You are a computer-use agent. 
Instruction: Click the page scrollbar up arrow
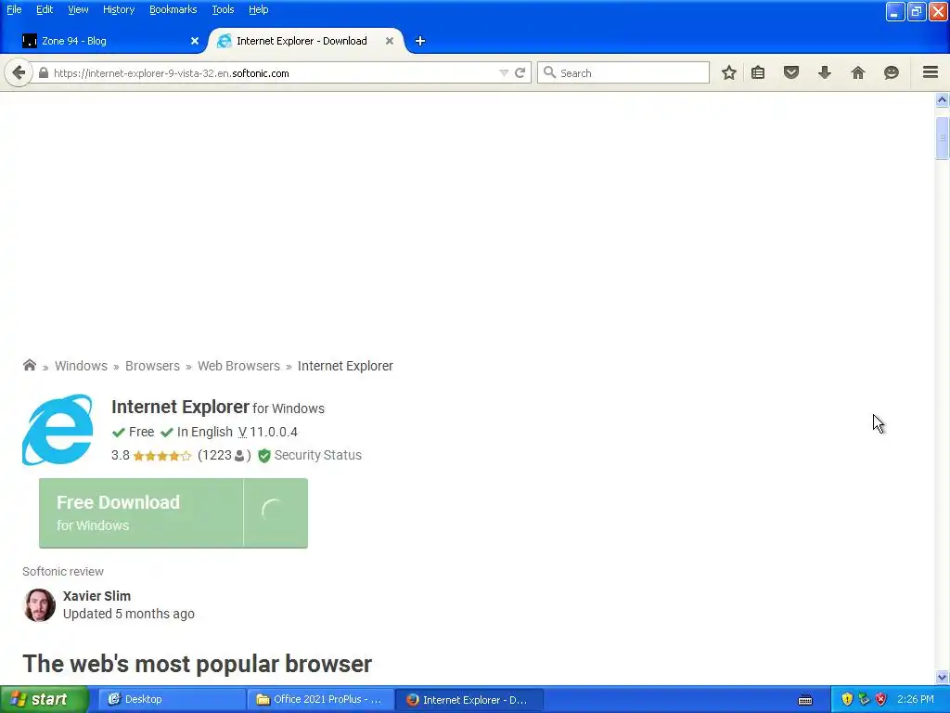(x=942, y=99)
